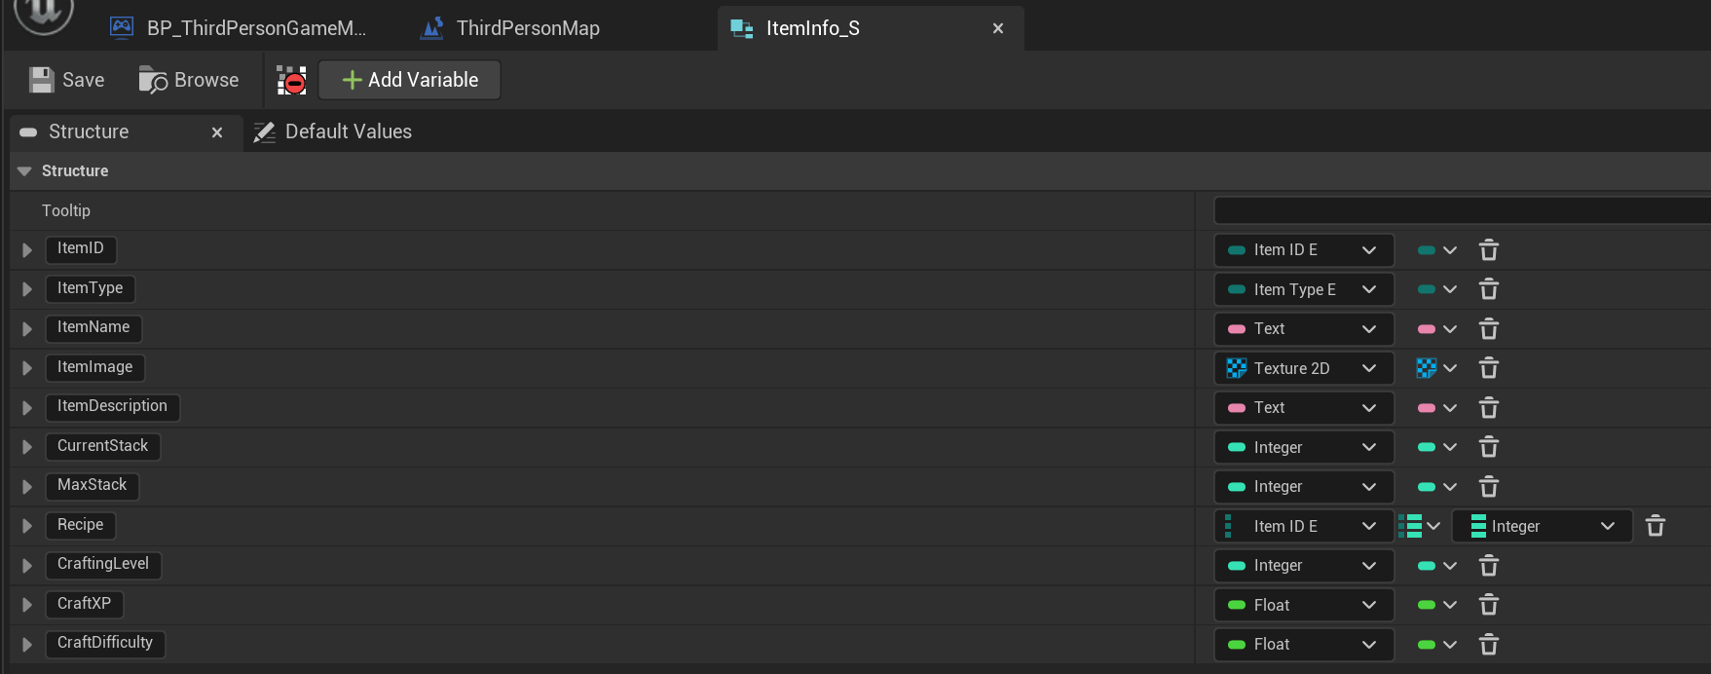Expand the ItemDescription variable row
Image resolution: width=1711 pixels, height=674 pixels.
(x=27, y=407)
